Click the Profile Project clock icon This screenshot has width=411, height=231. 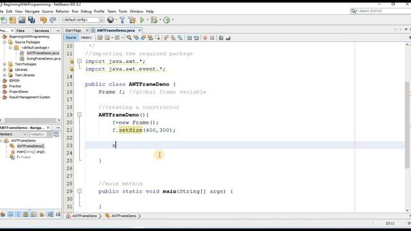[166, 20]
